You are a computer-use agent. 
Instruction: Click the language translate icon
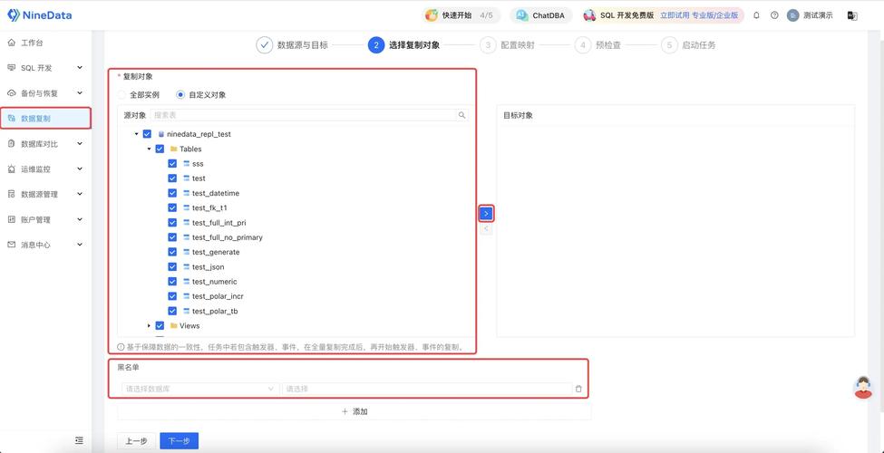852,15
